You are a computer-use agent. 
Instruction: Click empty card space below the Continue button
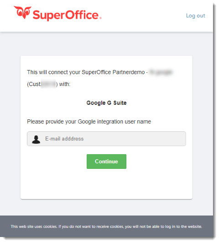click(x=106, y=184)
